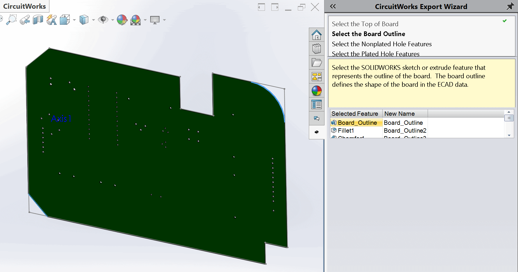The width and height of the screenshot is (518, 272).
Task: Open the CircuitWorks chip task pane tab
Action: tap(317, 132)
